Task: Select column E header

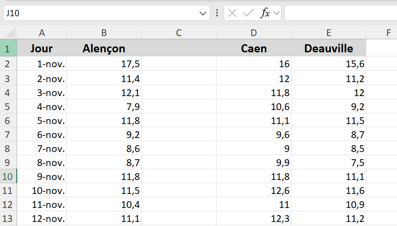Action: point(329,33)
